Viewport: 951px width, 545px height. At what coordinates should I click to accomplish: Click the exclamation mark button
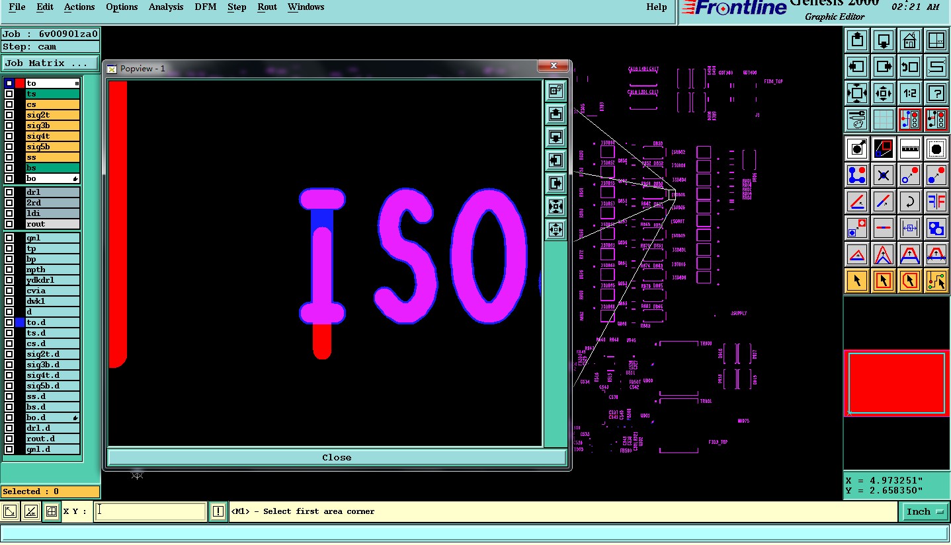pos(218,511)
